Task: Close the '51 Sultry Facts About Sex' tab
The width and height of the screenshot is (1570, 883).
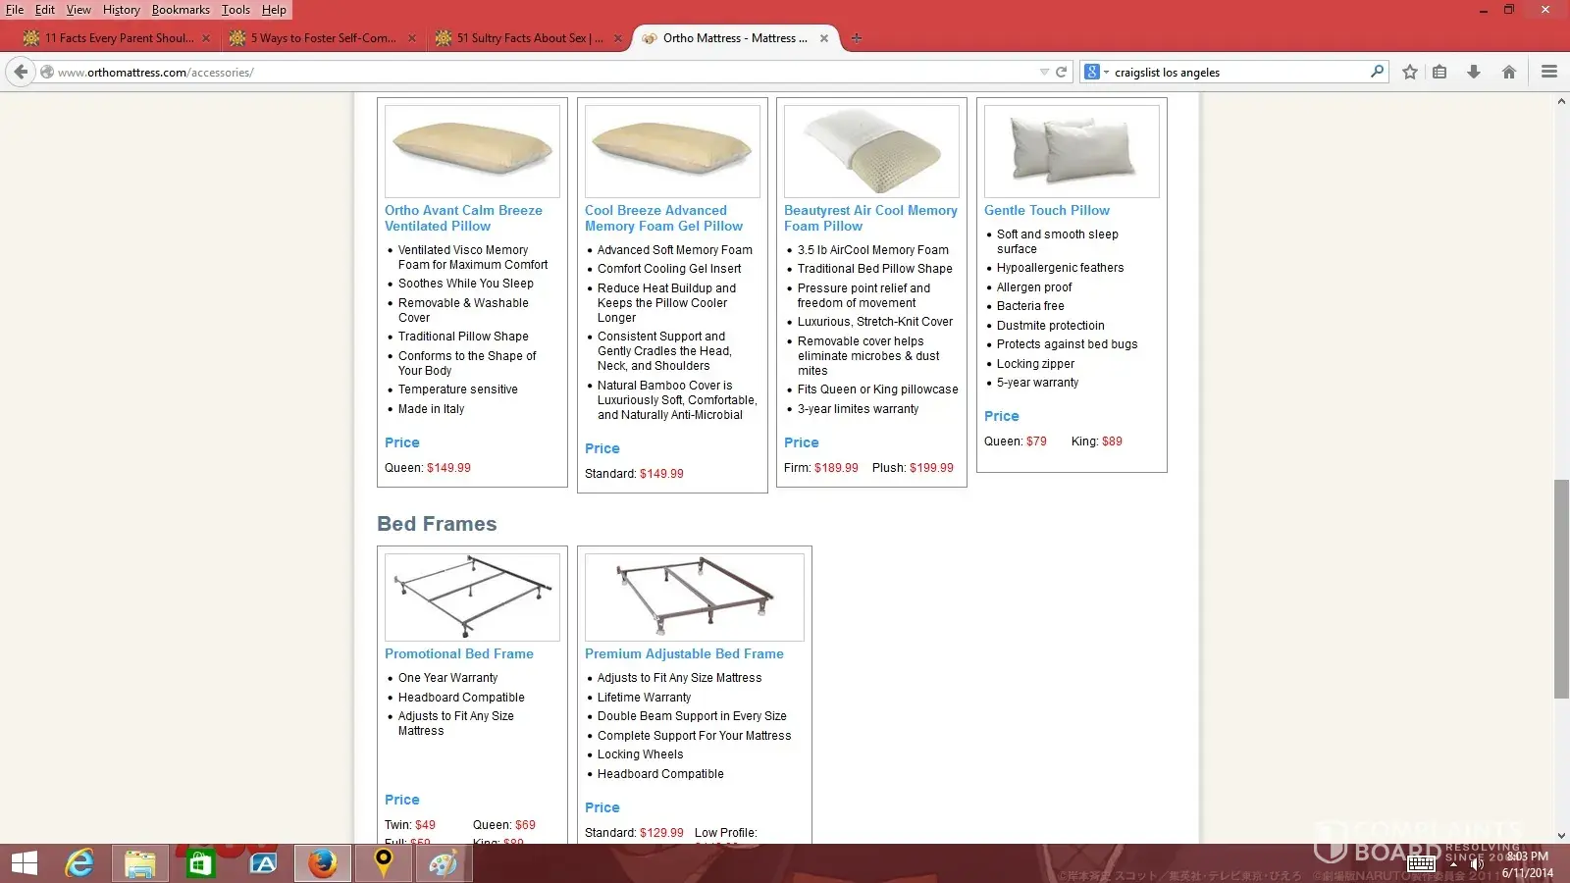Action: click(617, 38)
